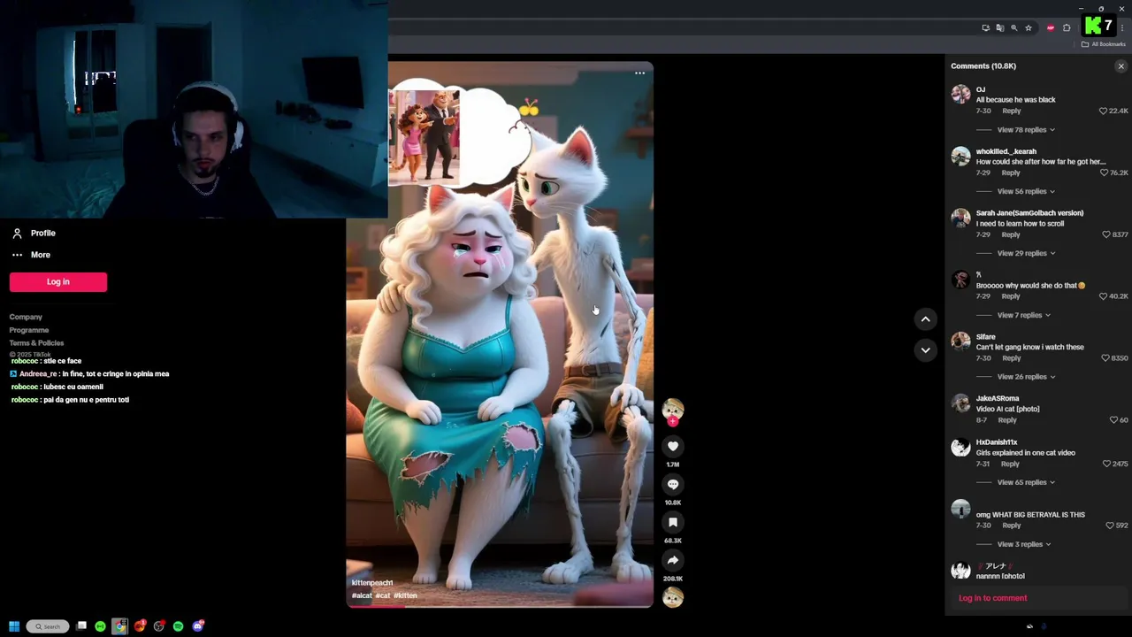Viewport: 1132px width, 637px height.
Task: Open Chrome three-dot menu
Action: click(x=1121, y=28)
